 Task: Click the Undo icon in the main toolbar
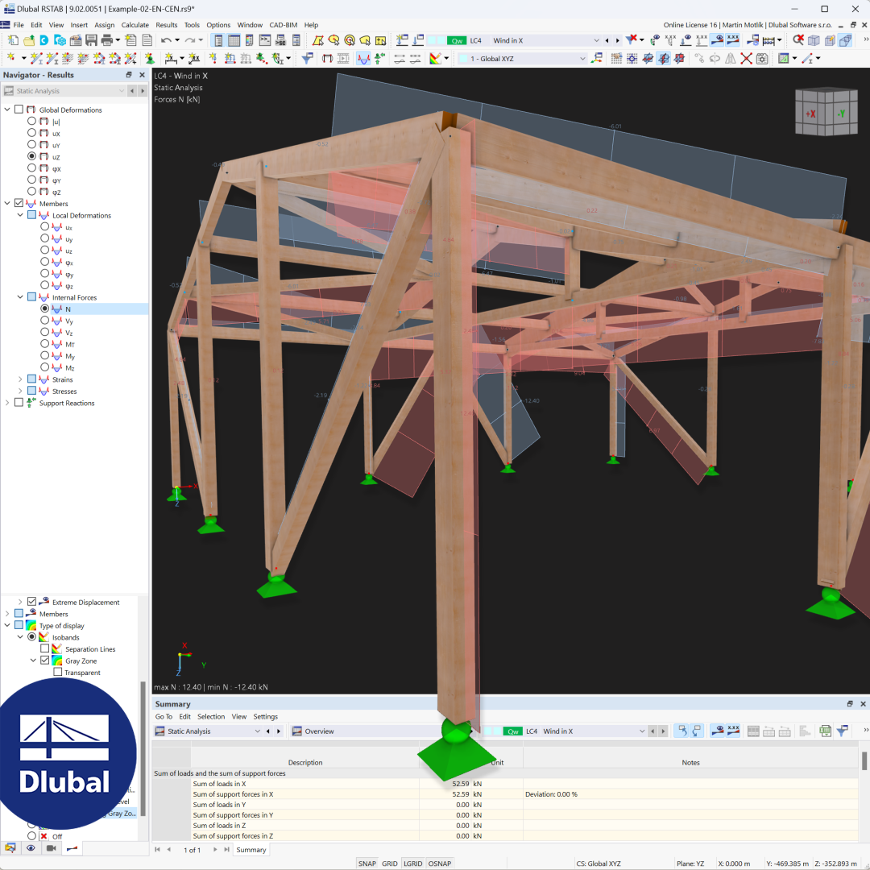(x=166, y=39)
